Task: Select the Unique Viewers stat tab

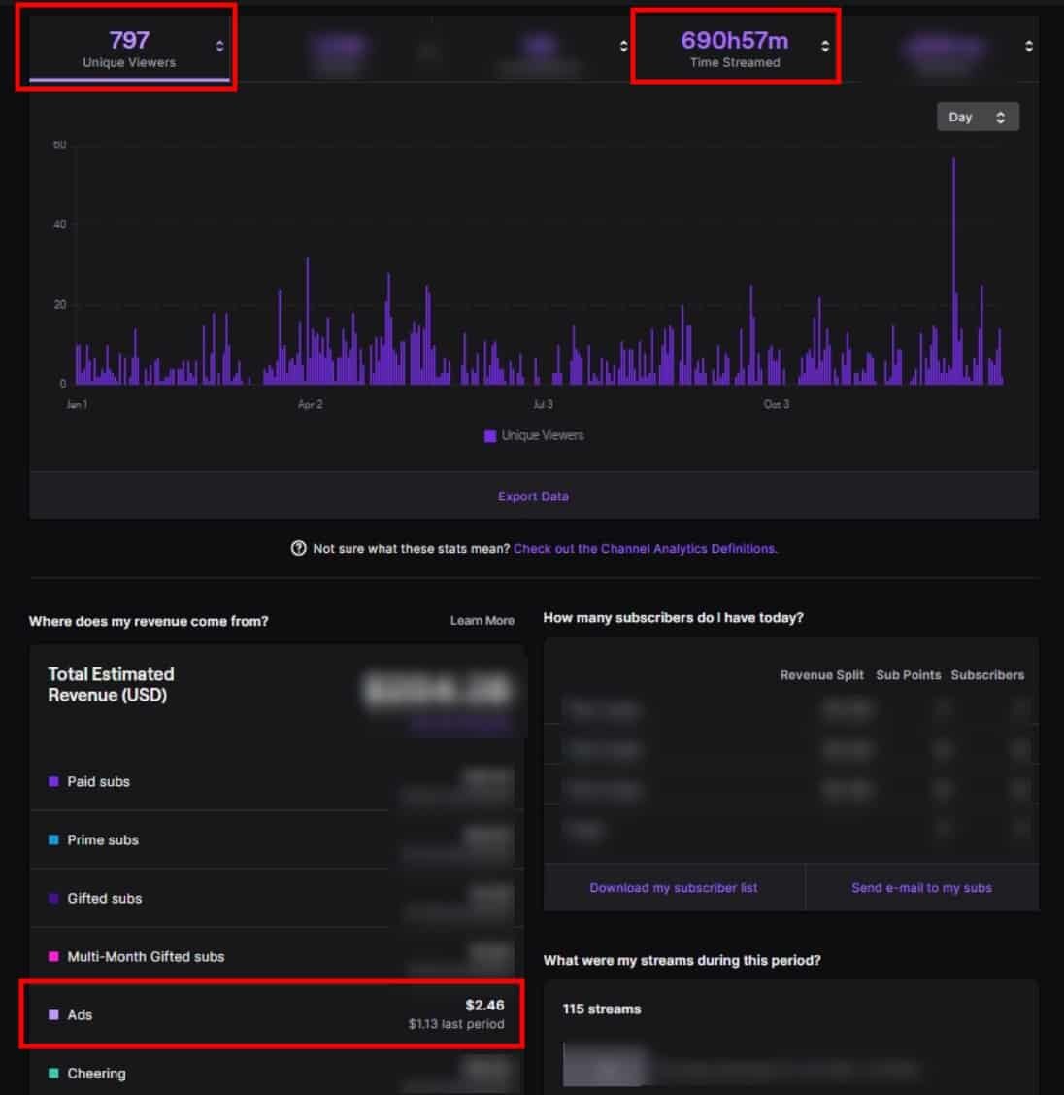Action: (129, 49)
